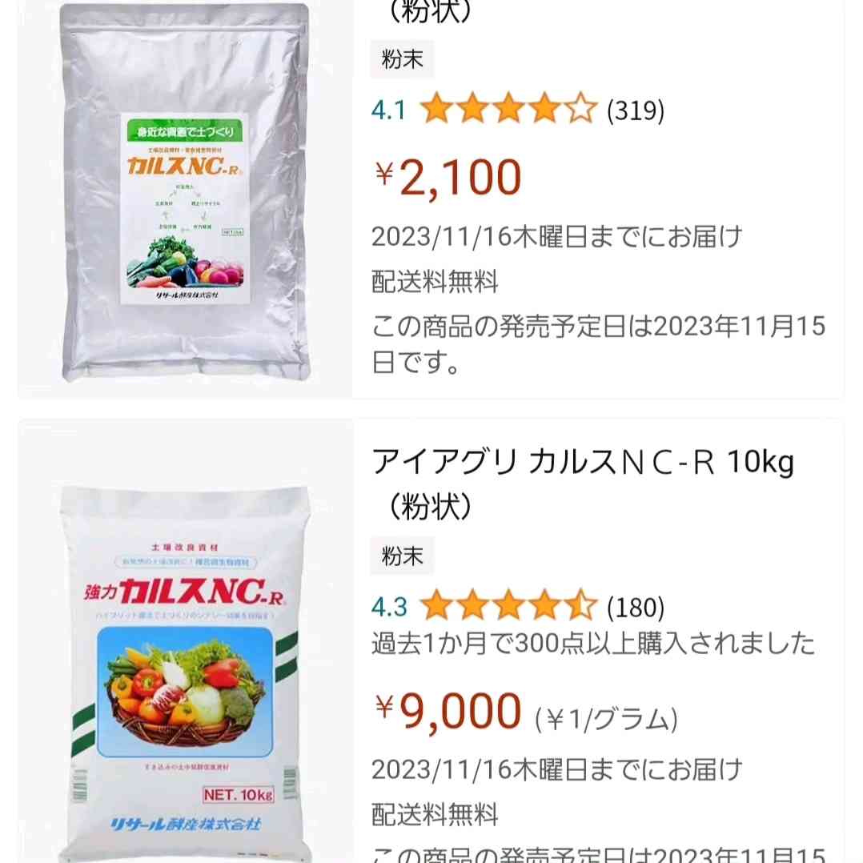Open the アイアグリ カルスNC-R 10kg product title
The width and height of the screenshot is (863, 863).
tap(583, 484)
